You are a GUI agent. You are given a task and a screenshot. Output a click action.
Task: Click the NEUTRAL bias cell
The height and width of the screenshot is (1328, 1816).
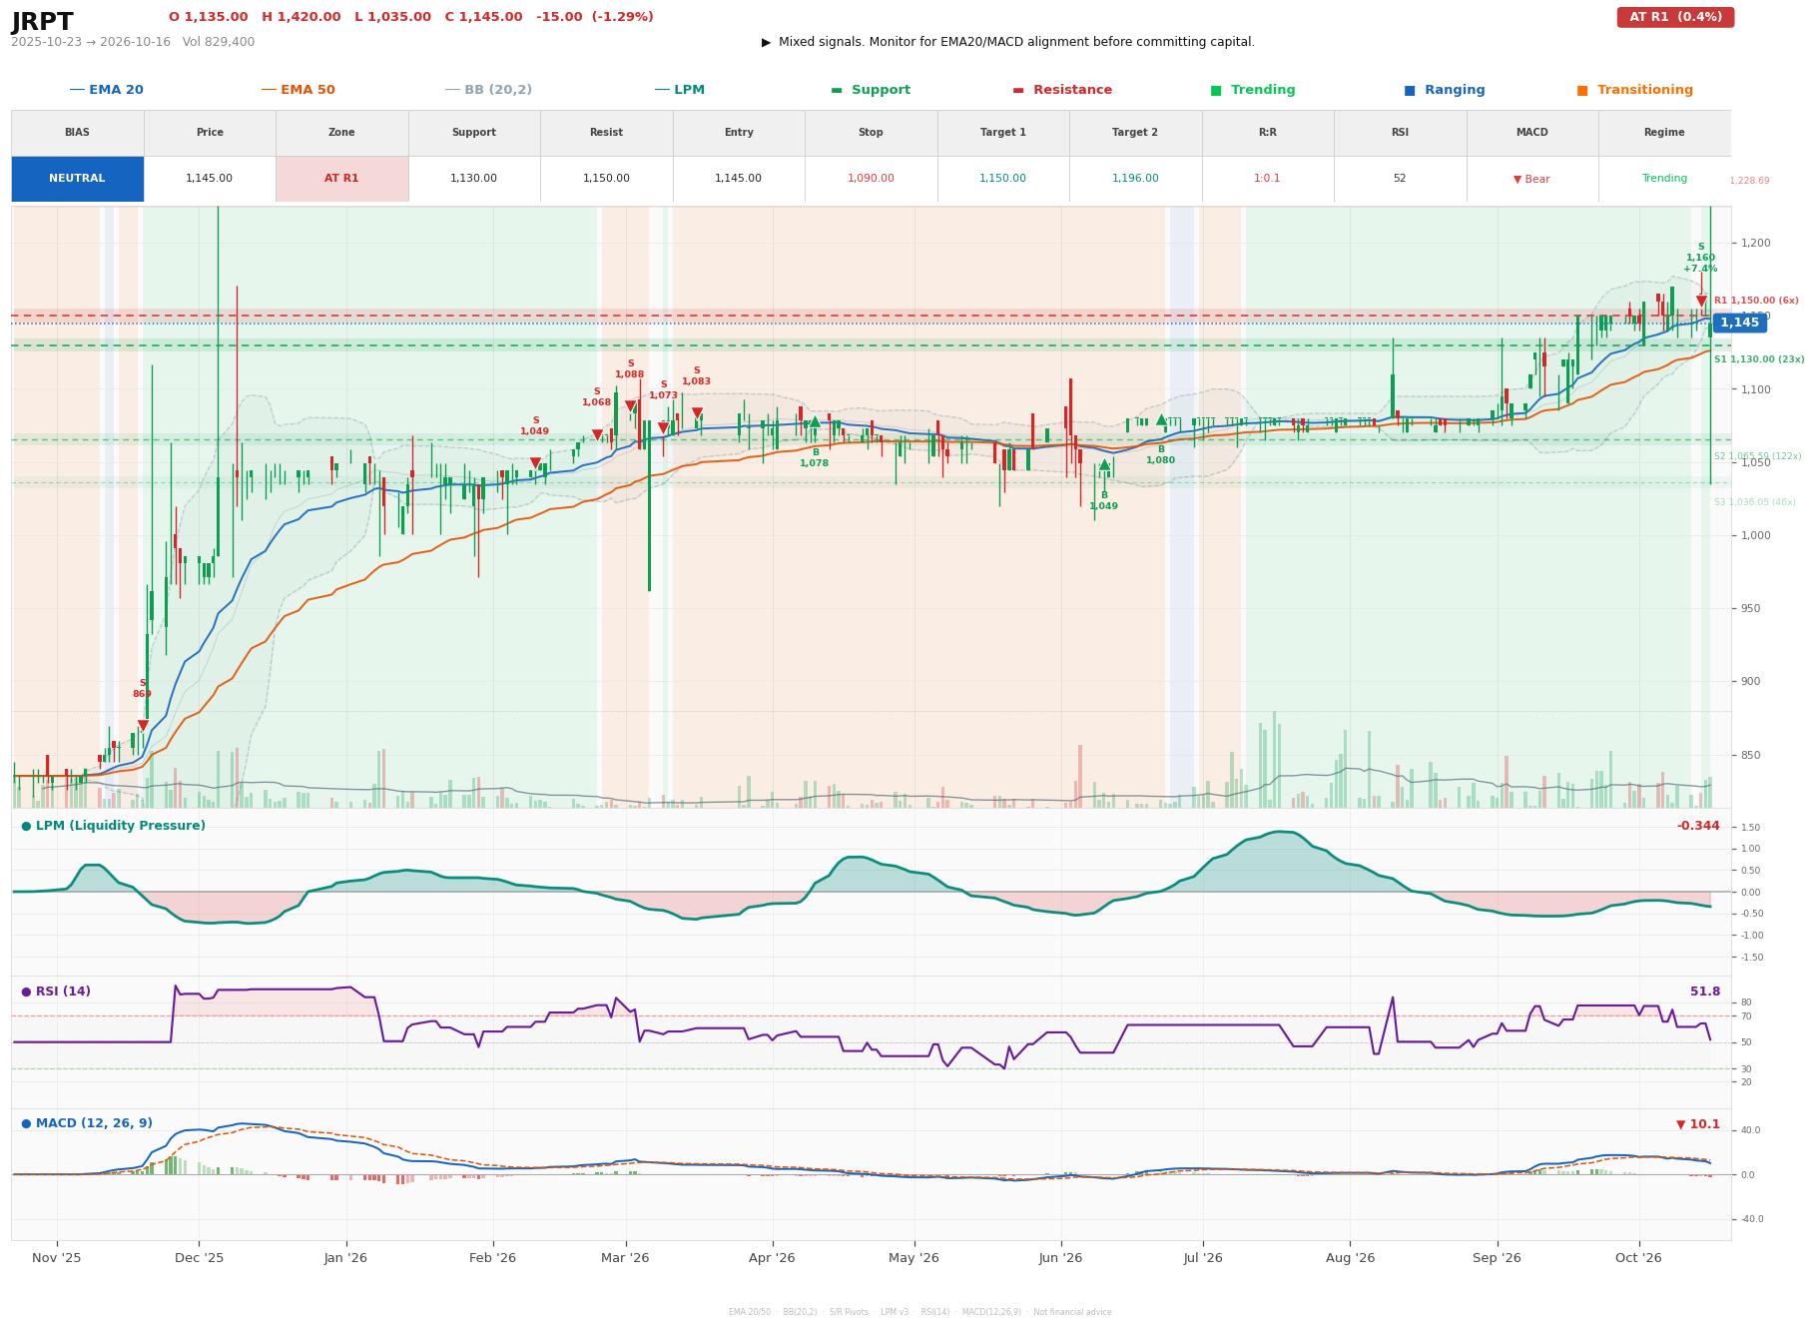click(77, 179)
